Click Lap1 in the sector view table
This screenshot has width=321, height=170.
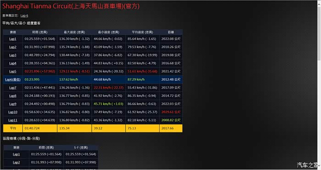point(17,154)
